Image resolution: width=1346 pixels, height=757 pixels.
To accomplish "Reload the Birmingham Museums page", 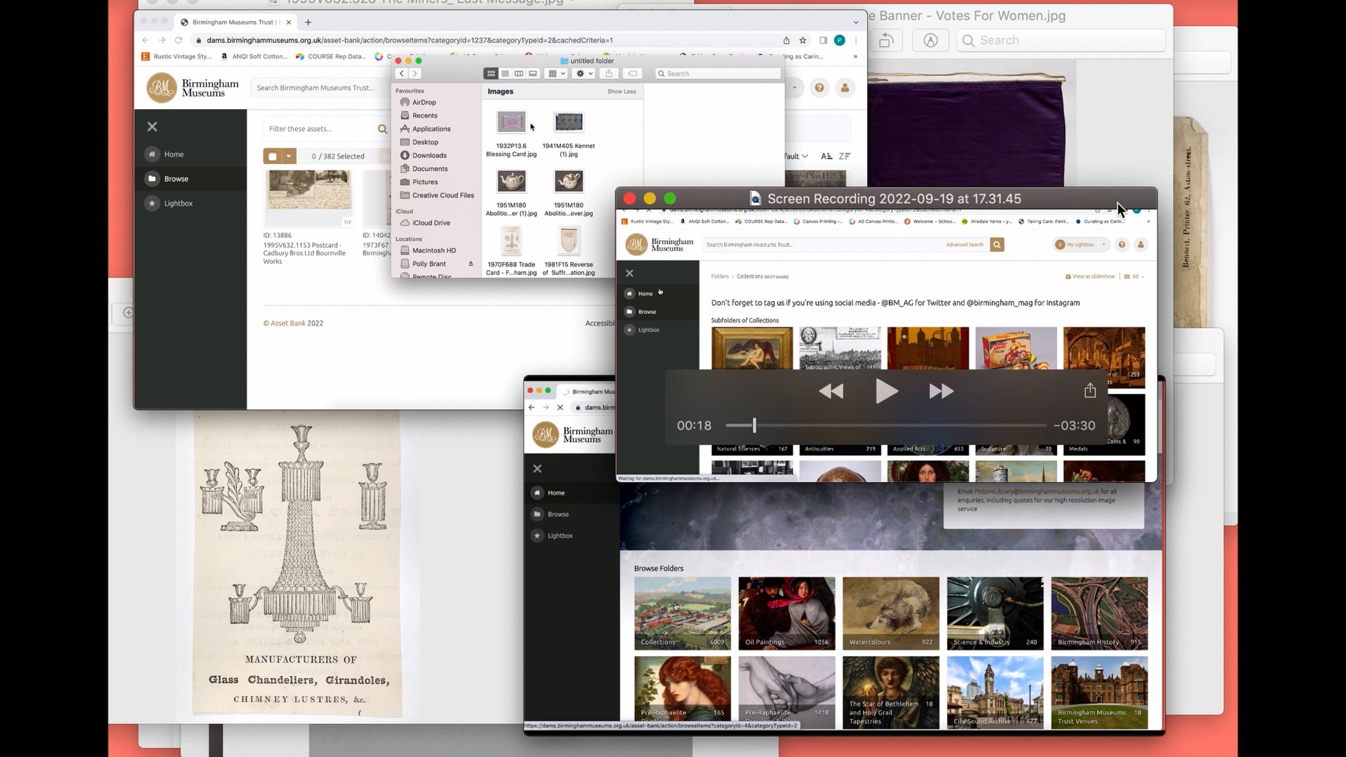I will pos(178,40).
